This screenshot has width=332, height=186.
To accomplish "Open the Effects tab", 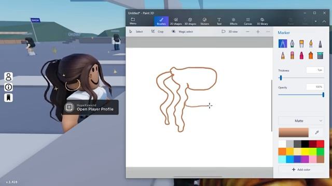I will point(233,21).
